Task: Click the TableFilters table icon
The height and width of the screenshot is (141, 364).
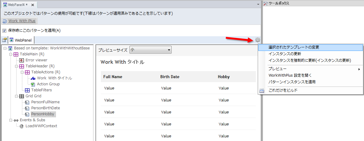Action: coord(27,90)
